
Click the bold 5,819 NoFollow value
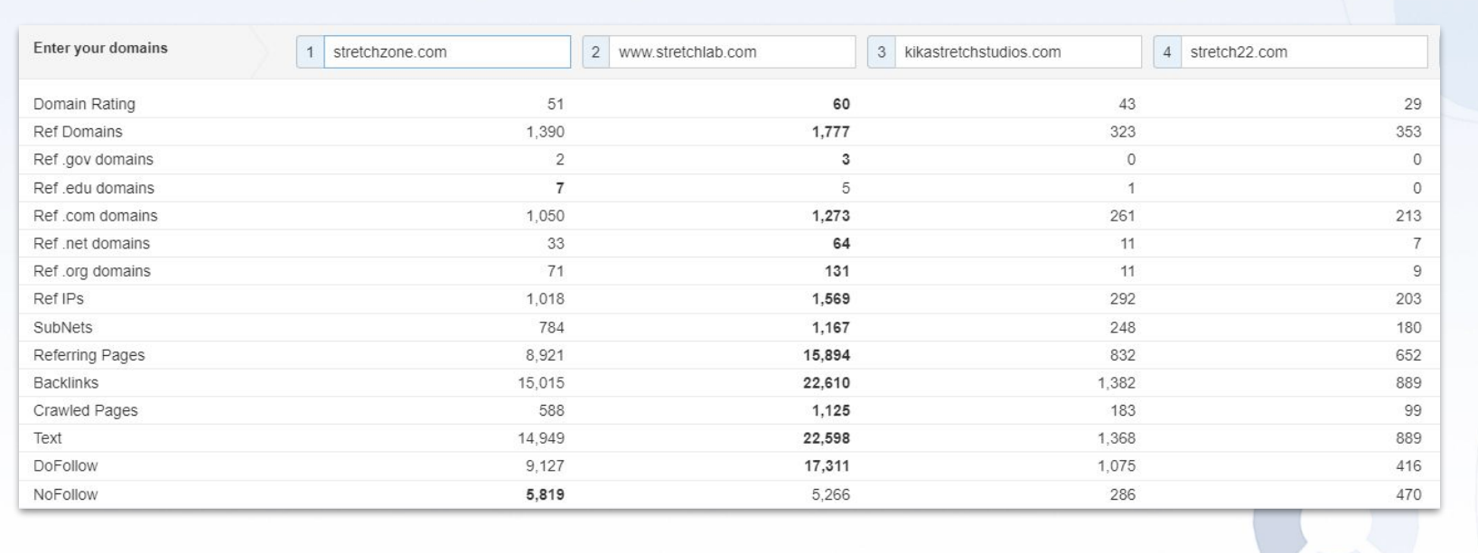[x=545, y=494]
